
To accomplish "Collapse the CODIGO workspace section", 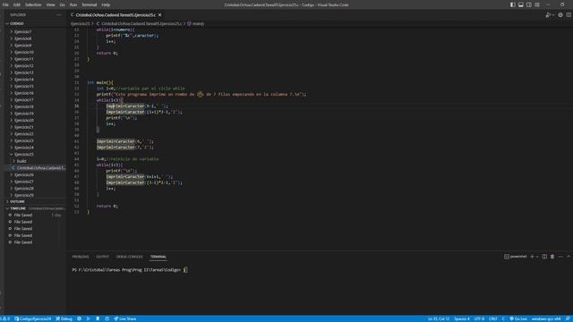I will [35, 23].
